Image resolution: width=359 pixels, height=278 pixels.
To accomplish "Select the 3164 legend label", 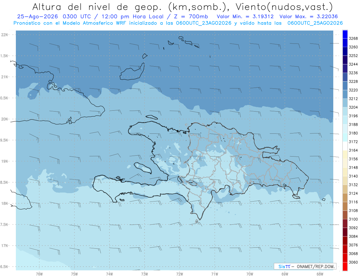I will [x=353, y=150].
